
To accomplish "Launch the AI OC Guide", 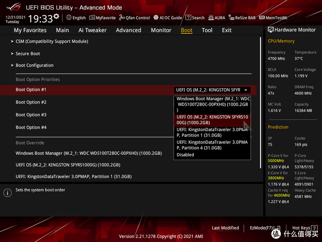I will point(168,18).
